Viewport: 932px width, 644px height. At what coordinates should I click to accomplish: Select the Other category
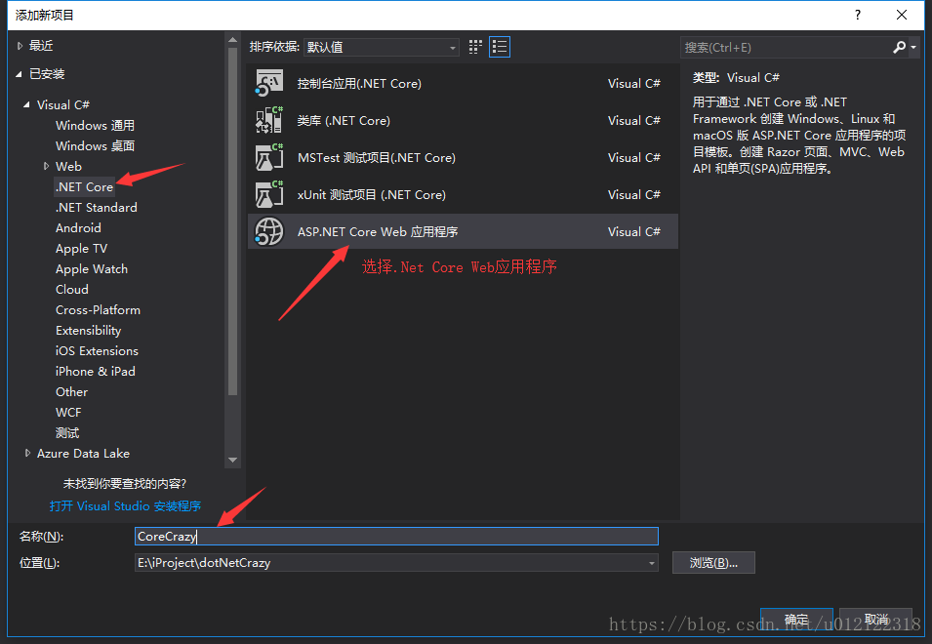point(72,391)
